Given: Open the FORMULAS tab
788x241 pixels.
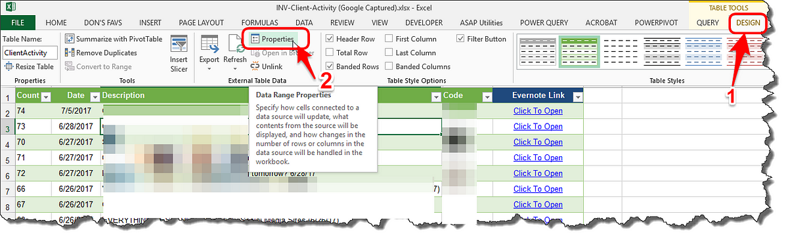Looking at the screenshot, I should pyautogui.click(x=259, y=22).
